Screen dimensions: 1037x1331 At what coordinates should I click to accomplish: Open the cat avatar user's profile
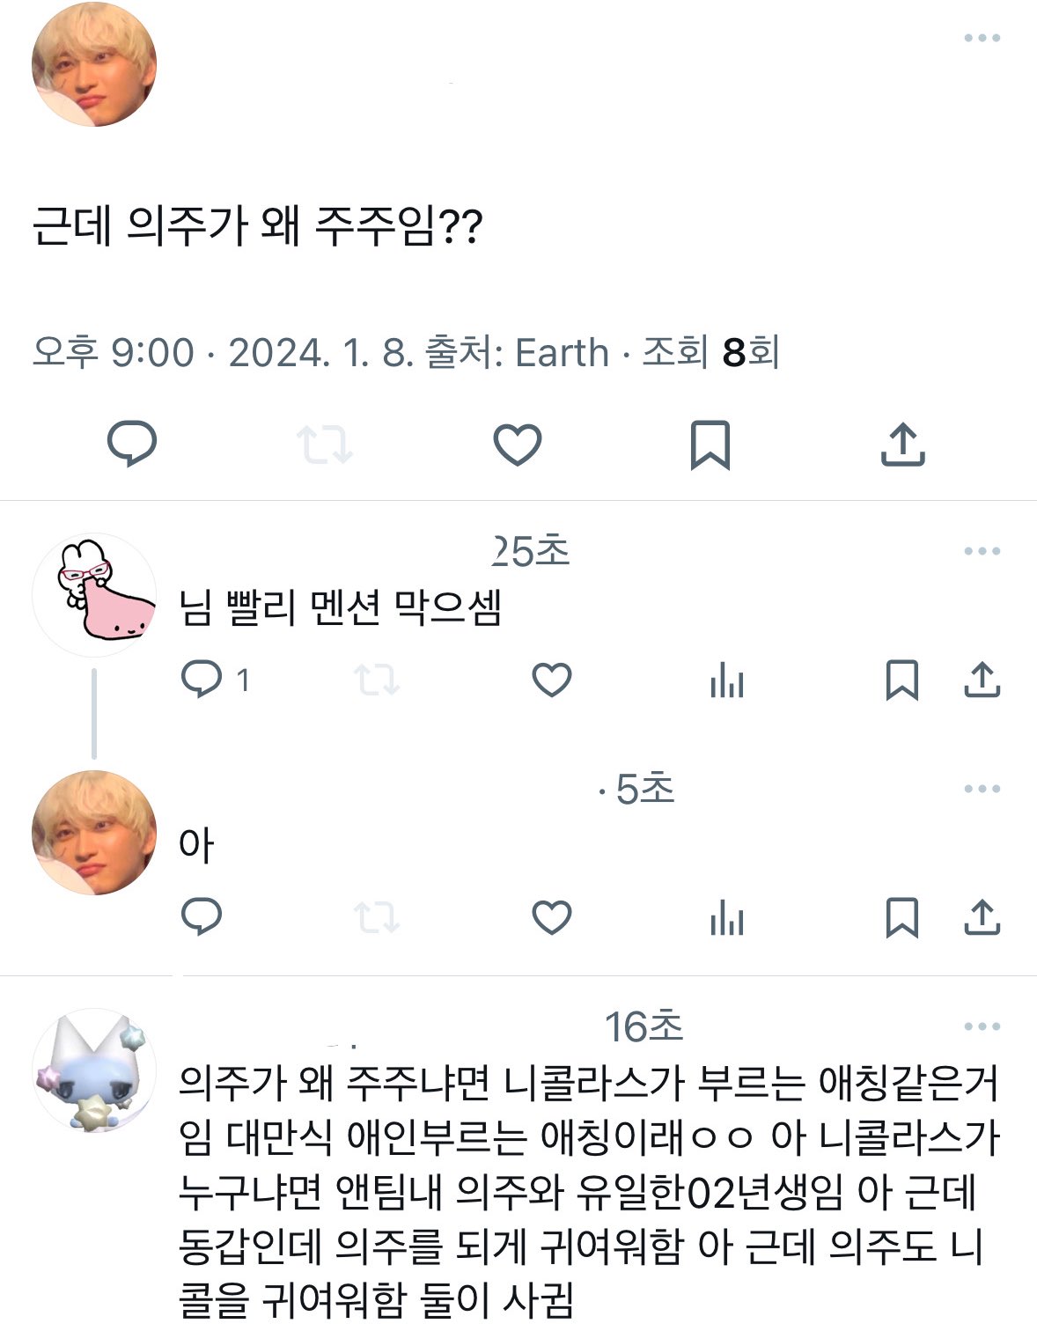coord(94,1070)
